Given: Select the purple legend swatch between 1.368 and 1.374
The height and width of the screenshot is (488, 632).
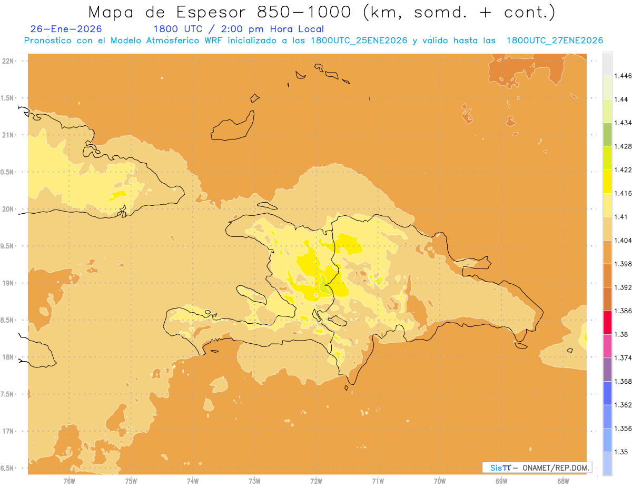Looking at the screenshot, I should click(x=607, y=370).
